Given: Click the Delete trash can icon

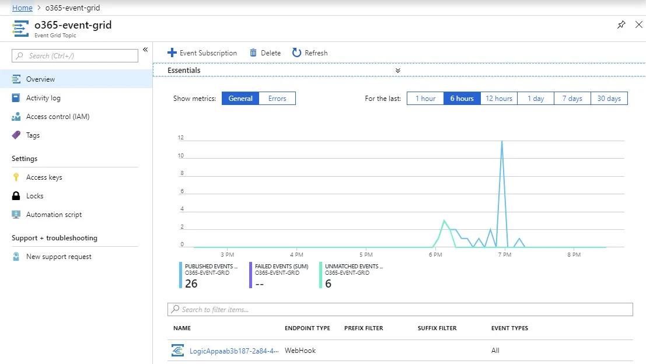Looking at the screenshot, I should pyautogui.click(x=253, y=52).
